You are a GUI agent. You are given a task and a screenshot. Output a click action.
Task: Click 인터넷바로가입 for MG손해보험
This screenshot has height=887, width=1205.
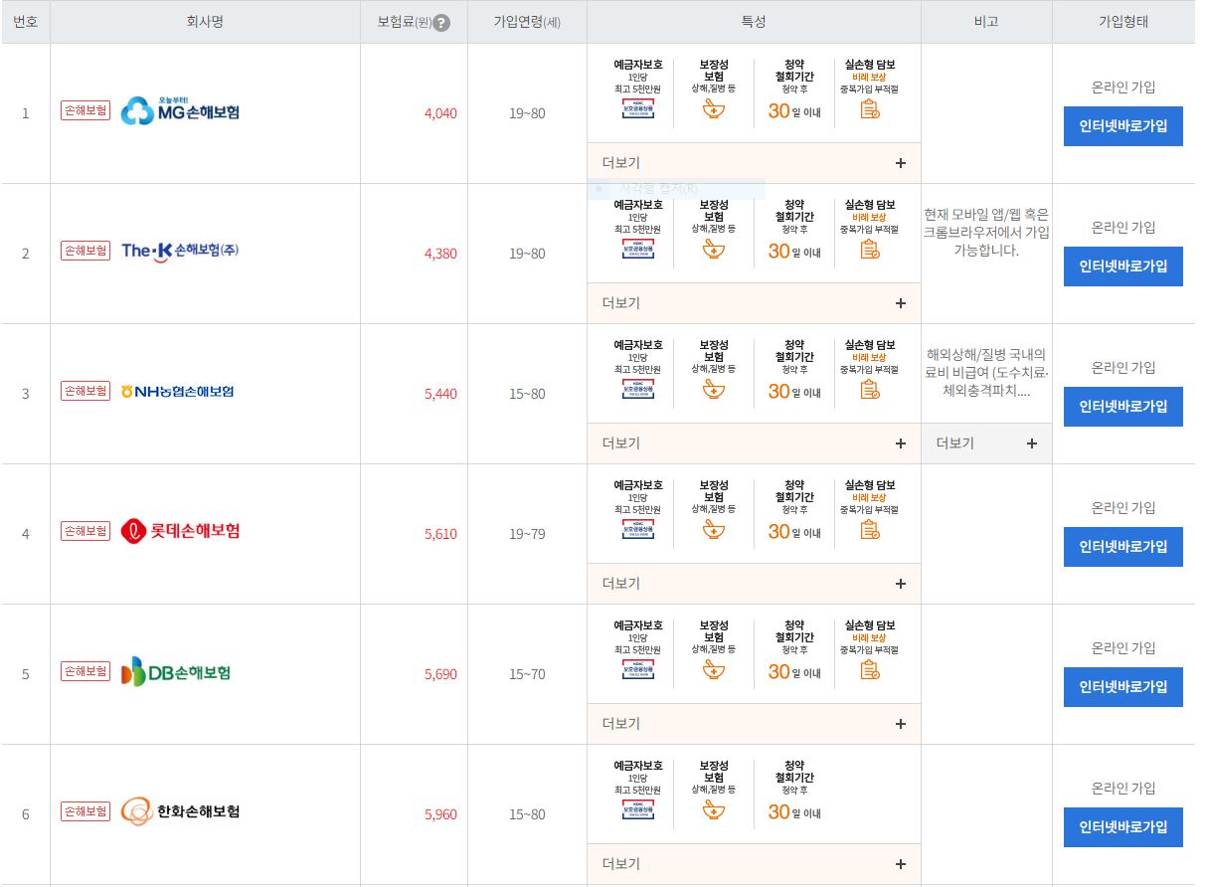pyautogui.click(x=1123, y=126)
